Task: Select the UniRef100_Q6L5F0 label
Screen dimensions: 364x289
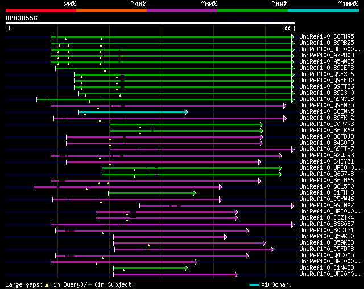Action: [326, 187]
